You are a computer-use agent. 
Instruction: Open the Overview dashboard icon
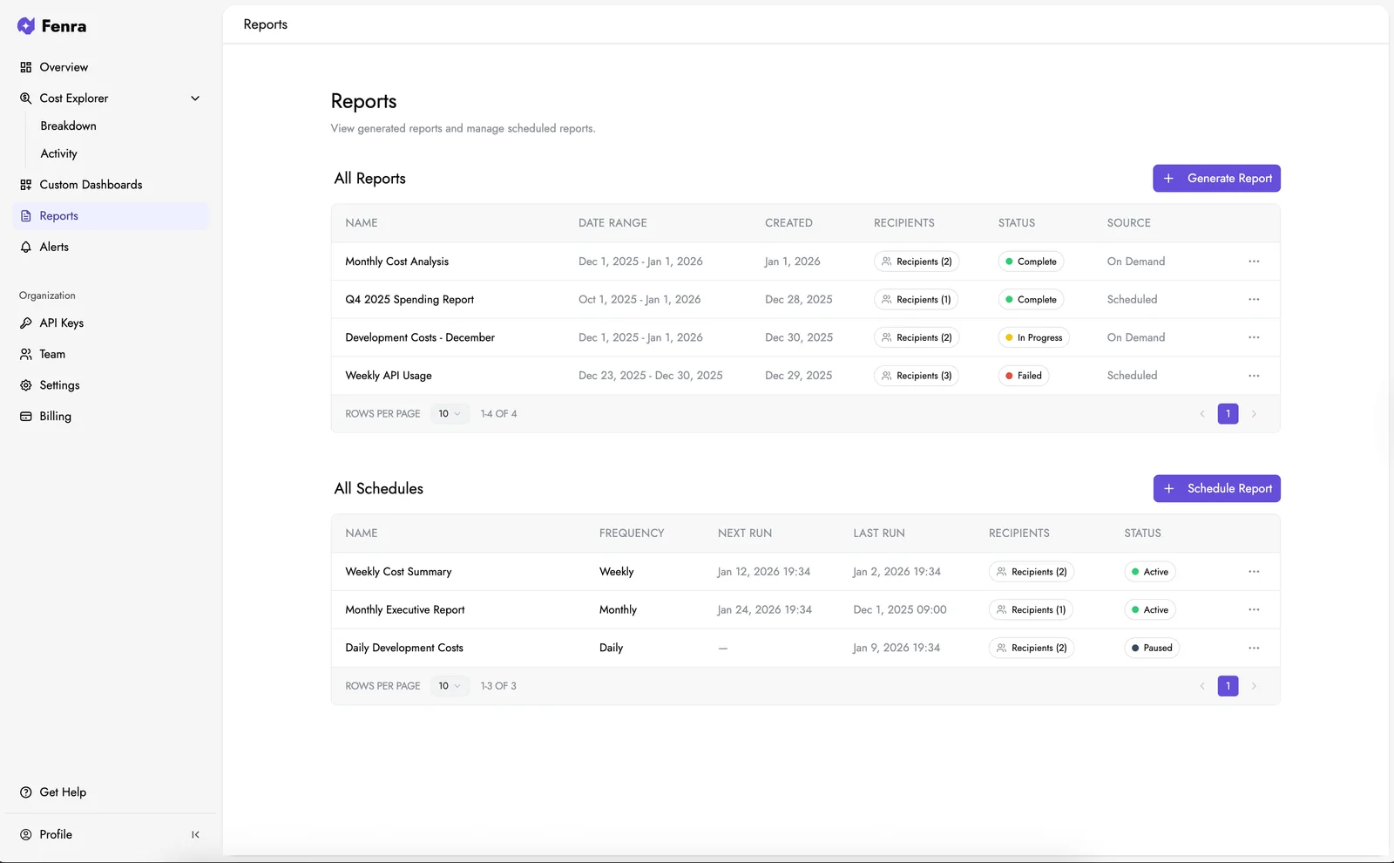coord(26,67)
